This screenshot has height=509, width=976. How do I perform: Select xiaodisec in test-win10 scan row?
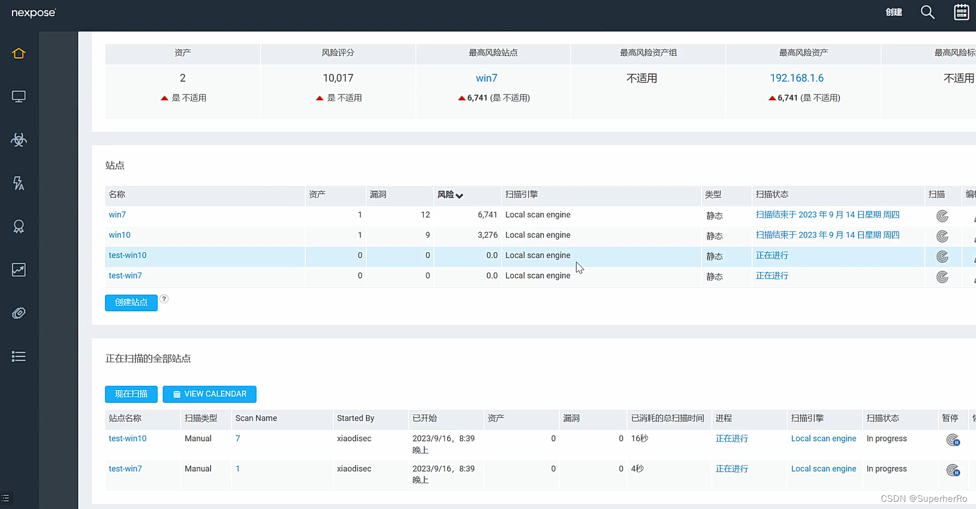tap(354, 439)
